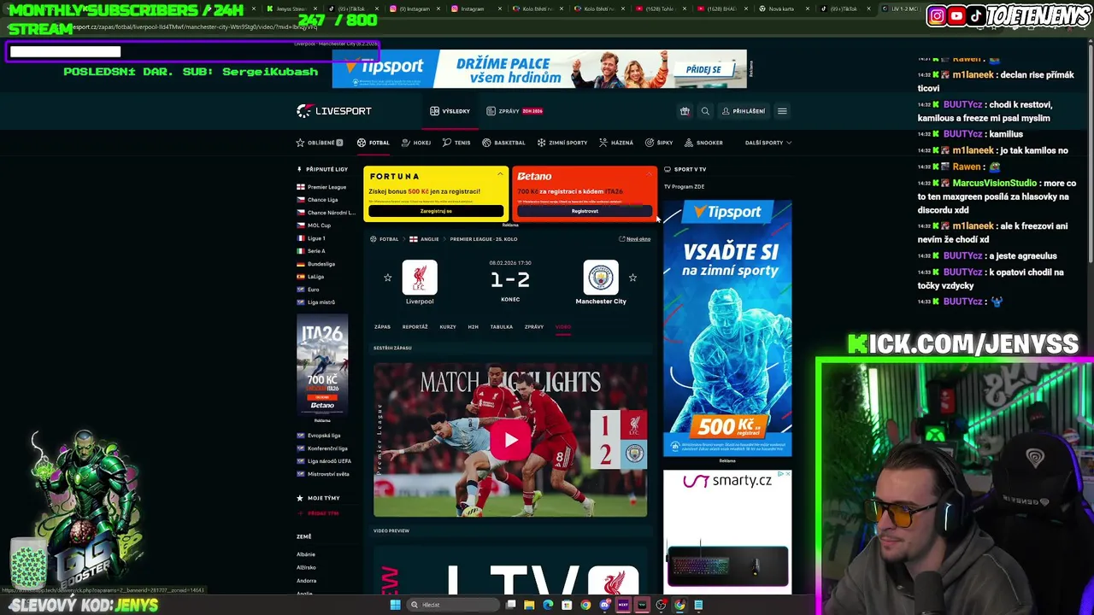The width and height of the screenshot is (1094, 615).
Task: Open LaLiga in pinned leagues
Action: [x=315, y=277]
